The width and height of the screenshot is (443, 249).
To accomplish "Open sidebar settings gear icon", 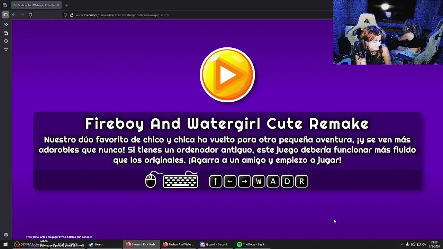I will [x=6, y=235].
